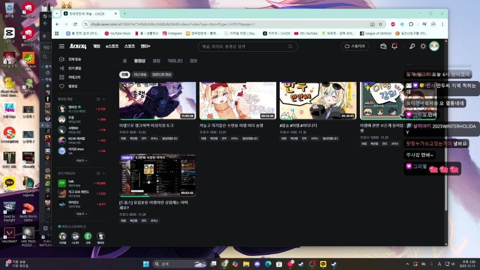480x270 pixels.
Task: Open the 만두 만만세 video thumbnail with the red ribbon girl
Action: click(x=237, y=101)
